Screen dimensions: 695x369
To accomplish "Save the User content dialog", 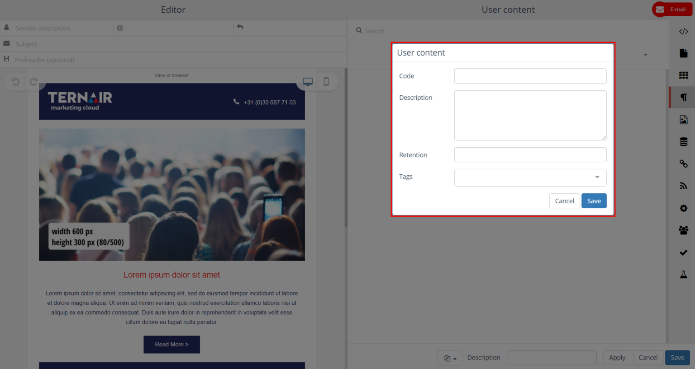I will 594,201.
